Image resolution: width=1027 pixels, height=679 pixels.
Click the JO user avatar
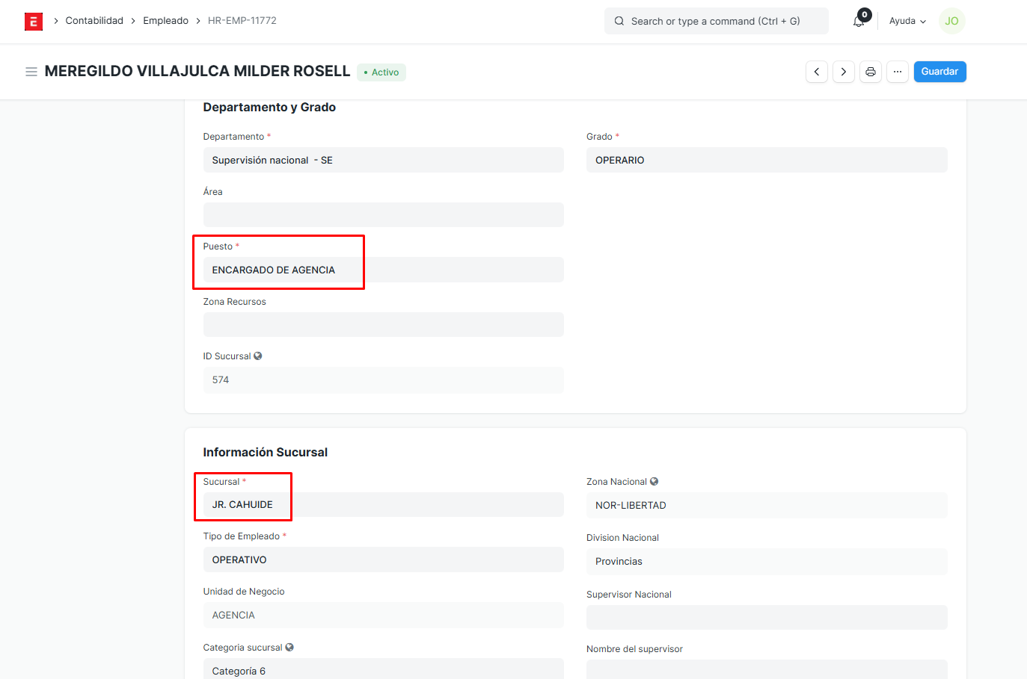951,21
